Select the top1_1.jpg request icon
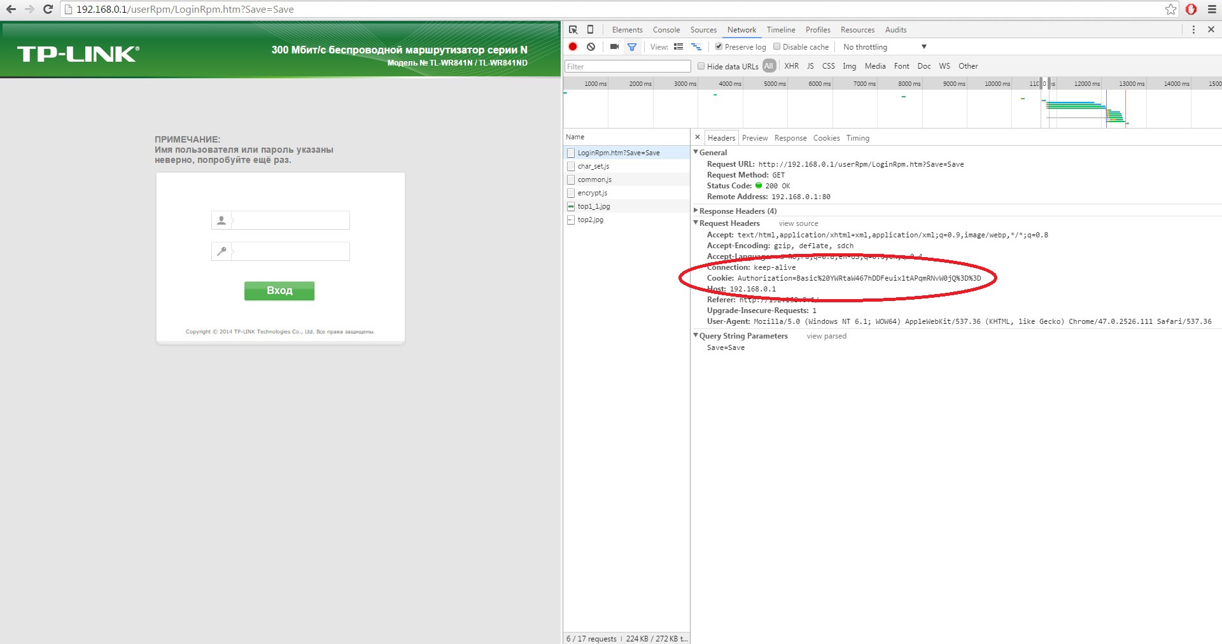Image resolution: width=1222 pixels, height=644 pixels. [x=571, y=206]
